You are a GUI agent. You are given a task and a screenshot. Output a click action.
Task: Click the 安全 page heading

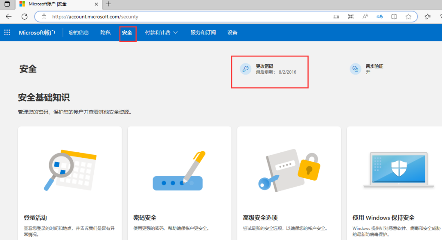(x=28, y=69)
